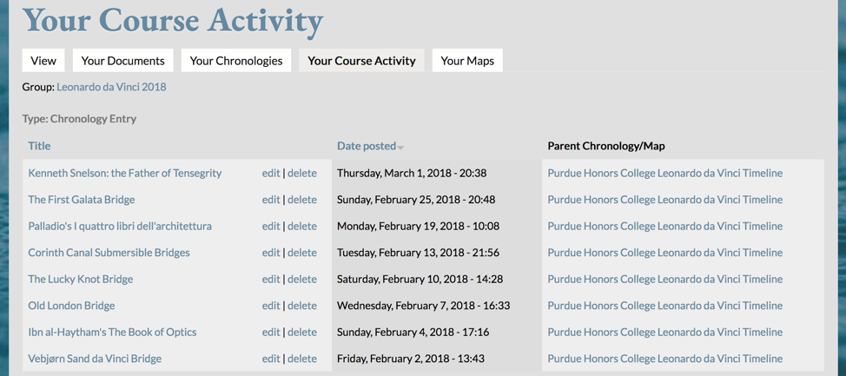Delete the Kenneth Snelson entry
This screenshot has width=846, height=376.
coord(301,173)
